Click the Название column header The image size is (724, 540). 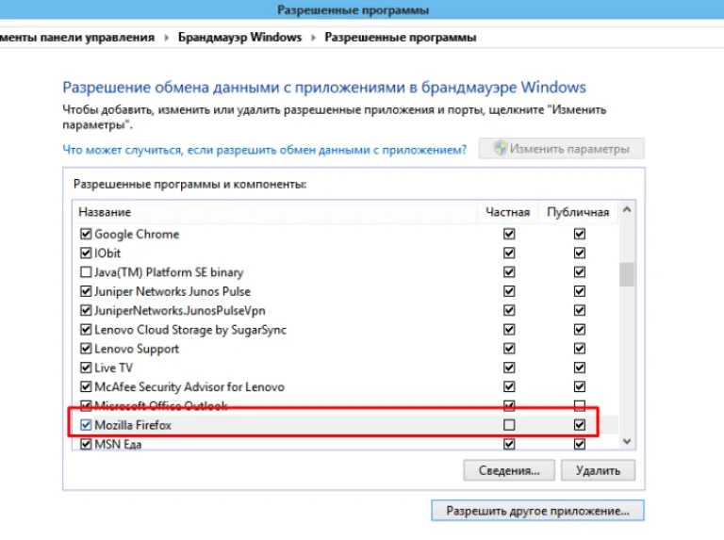[x=274, y=212]
